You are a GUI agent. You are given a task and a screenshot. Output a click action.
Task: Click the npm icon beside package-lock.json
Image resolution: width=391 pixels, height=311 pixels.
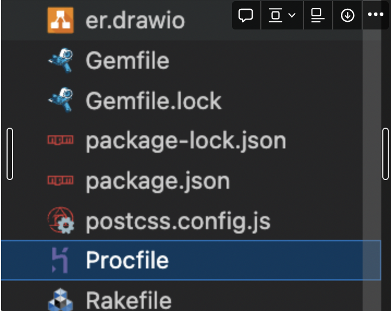tap(60, 140)
